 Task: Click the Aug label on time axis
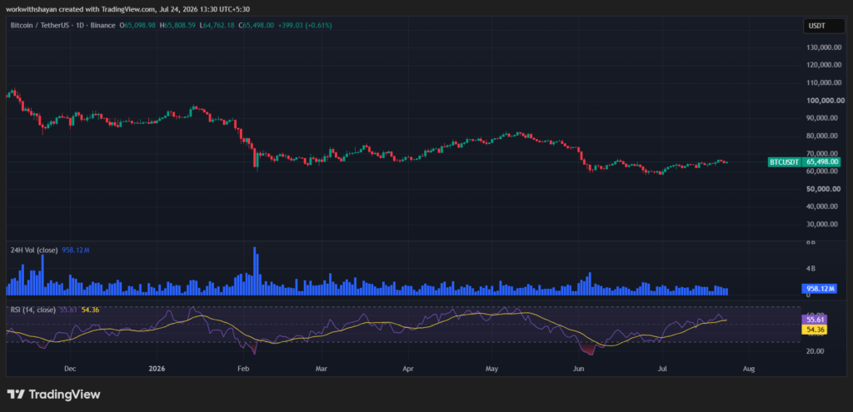click(x=749, y=369)
